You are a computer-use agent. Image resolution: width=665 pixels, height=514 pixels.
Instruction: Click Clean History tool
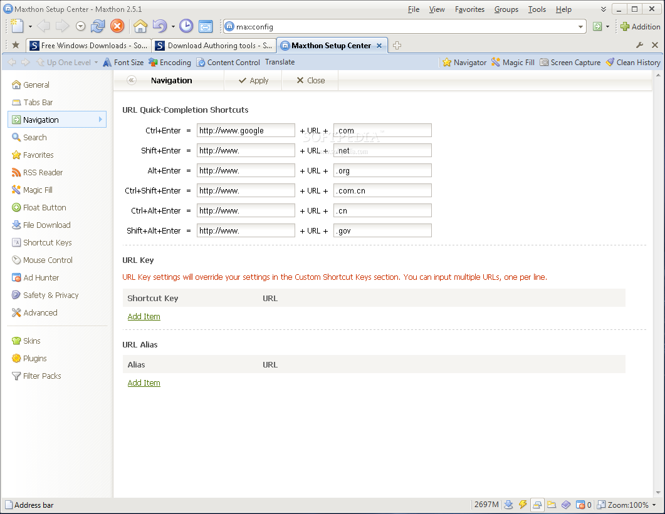(x=633, y=62)
